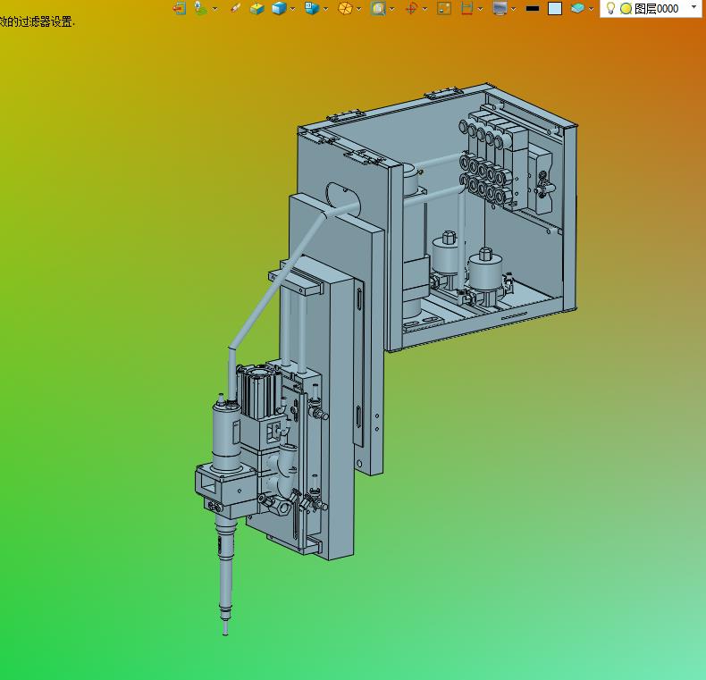
Task: Open dropdown beside cube-with-sheet icon
Action: click(x=325, y=9)
